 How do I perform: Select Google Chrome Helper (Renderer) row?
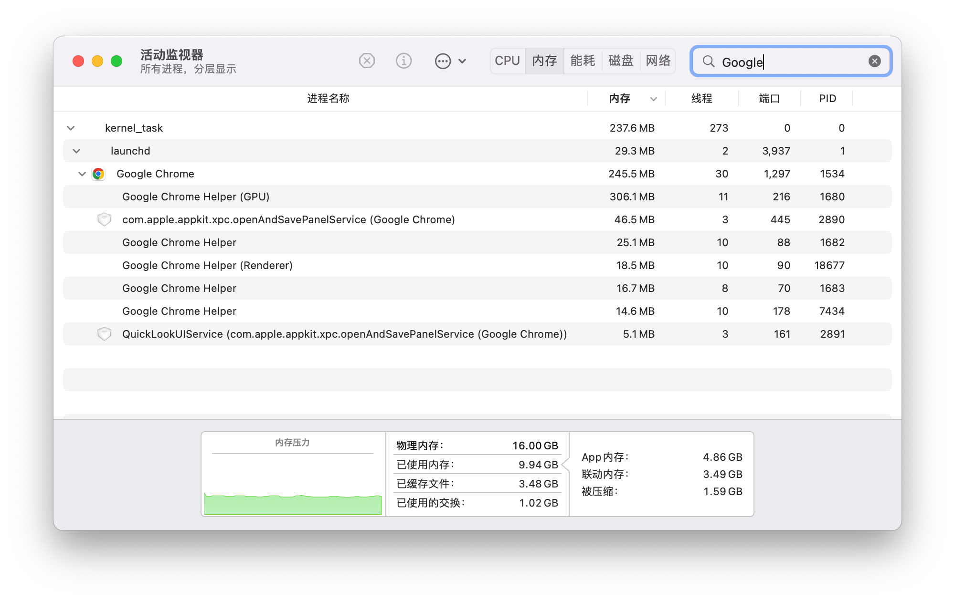[477, 265]
